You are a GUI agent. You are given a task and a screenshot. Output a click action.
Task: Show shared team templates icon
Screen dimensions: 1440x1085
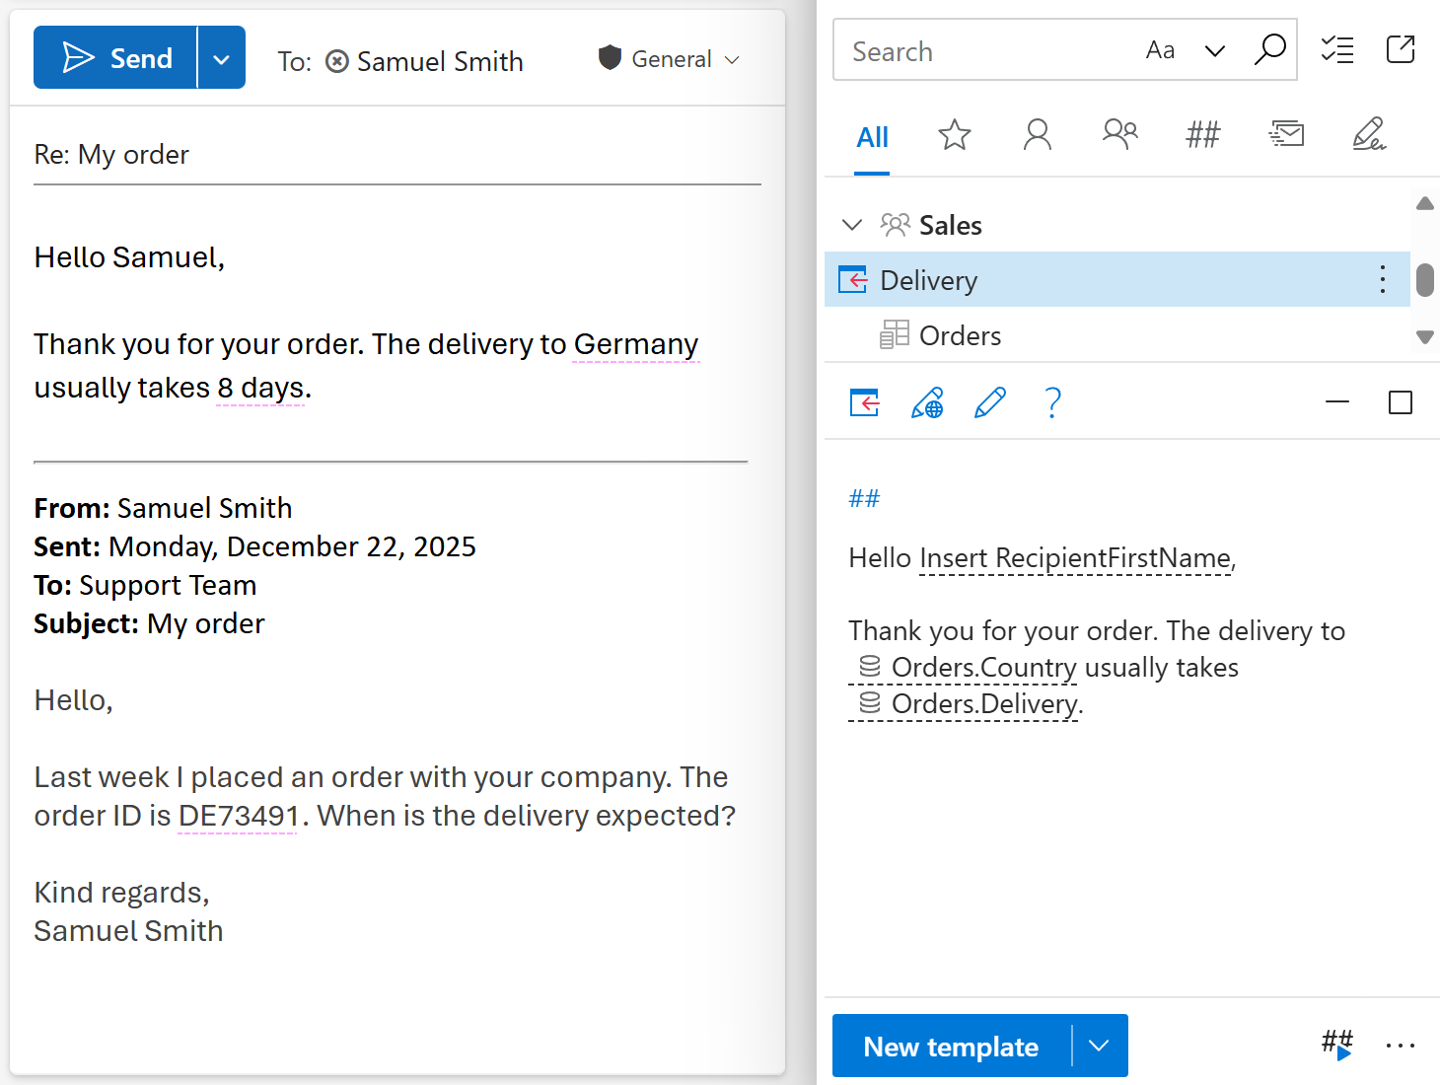1119,135
